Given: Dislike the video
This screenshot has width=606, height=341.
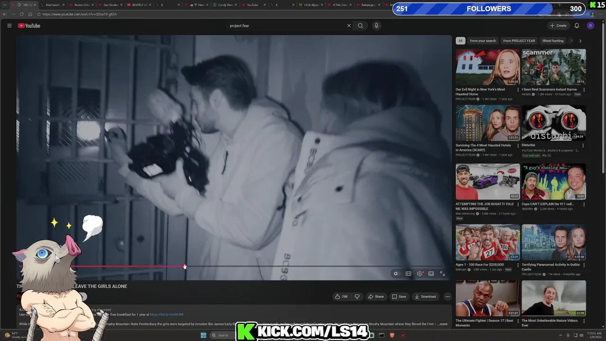Looking at the screenshot, I should coord(357,296).
